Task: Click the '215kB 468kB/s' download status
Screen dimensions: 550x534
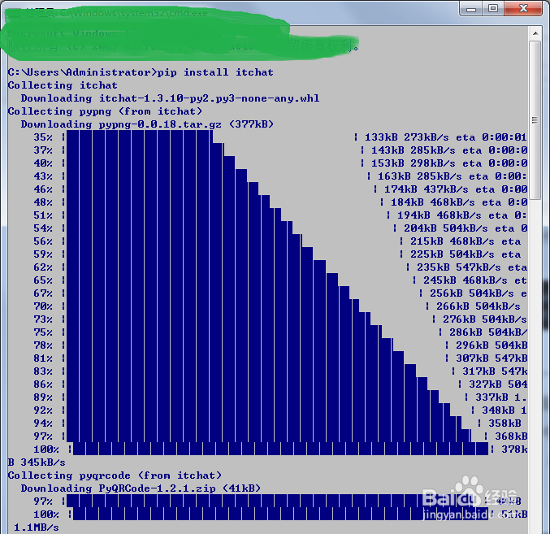Action: [453, 241]
